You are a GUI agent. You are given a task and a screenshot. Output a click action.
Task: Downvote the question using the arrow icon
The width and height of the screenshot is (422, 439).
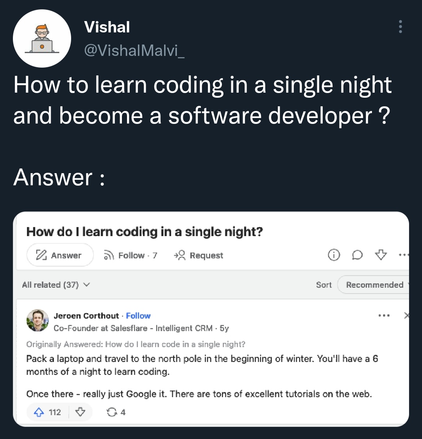click(x=380, y=255)
